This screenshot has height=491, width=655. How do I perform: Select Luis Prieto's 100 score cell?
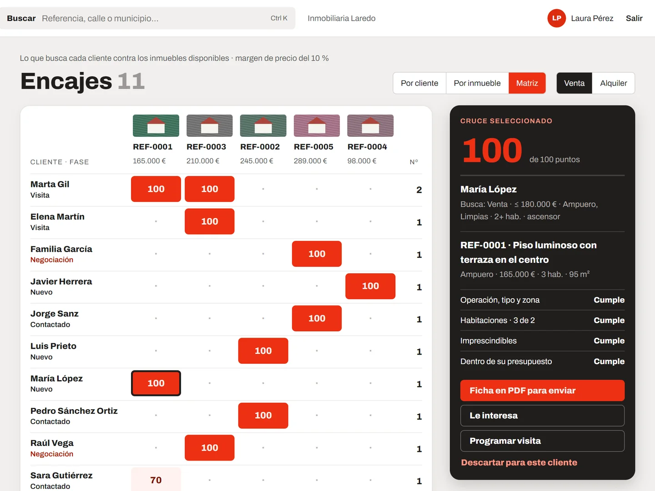click(x=263, y=351)
